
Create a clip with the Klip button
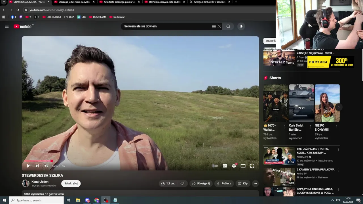243,184
